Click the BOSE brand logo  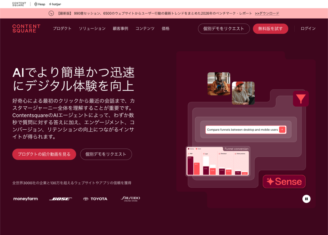click(60, 199)
